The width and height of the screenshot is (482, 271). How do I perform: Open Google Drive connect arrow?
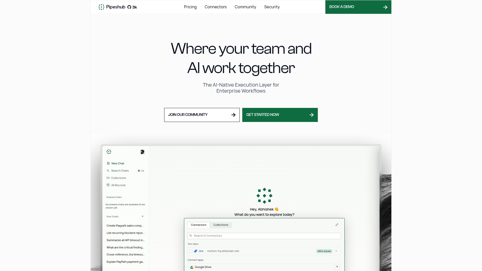pyautogui.click(x=337, y=267)
